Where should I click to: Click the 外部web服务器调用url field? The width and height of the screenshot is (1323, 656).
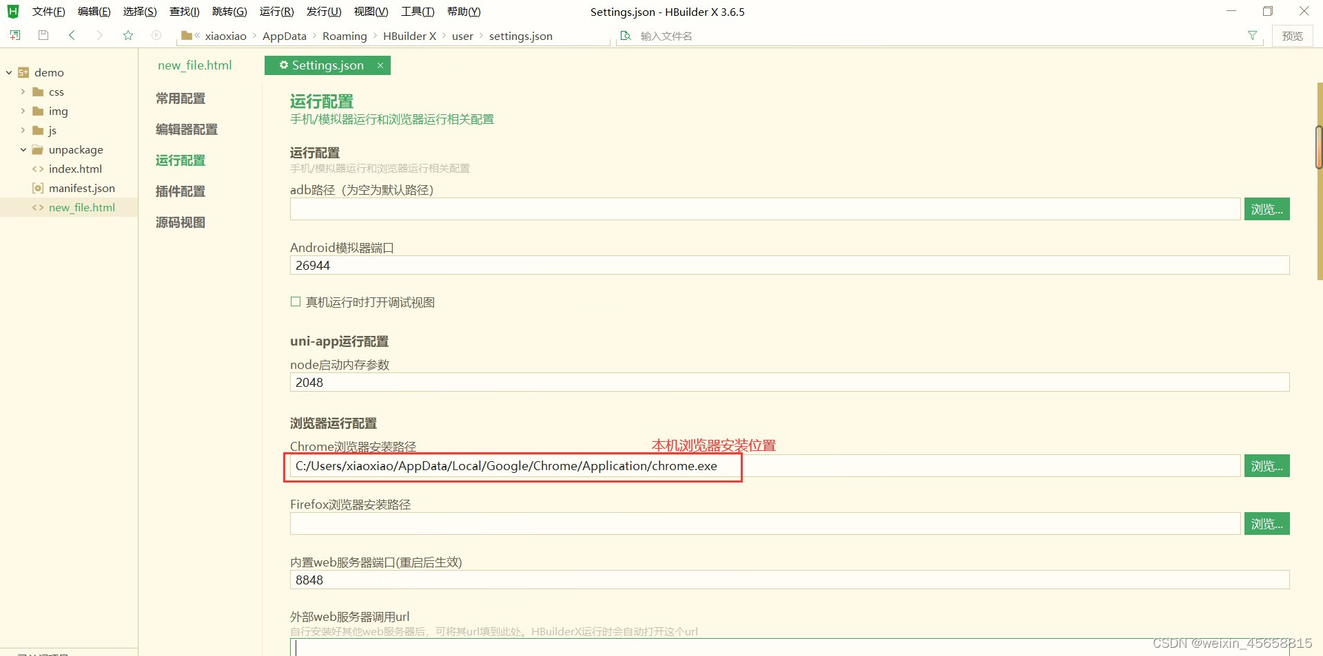pos(790,647)
